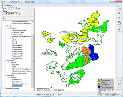Select Дата обследования tree item

pos(19,30)
